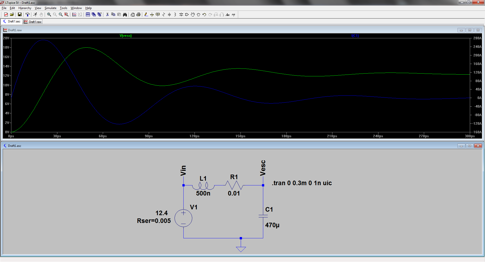Open the View menu
The height and width of the screenshot is (262, 485).
(x=38, y=8)
